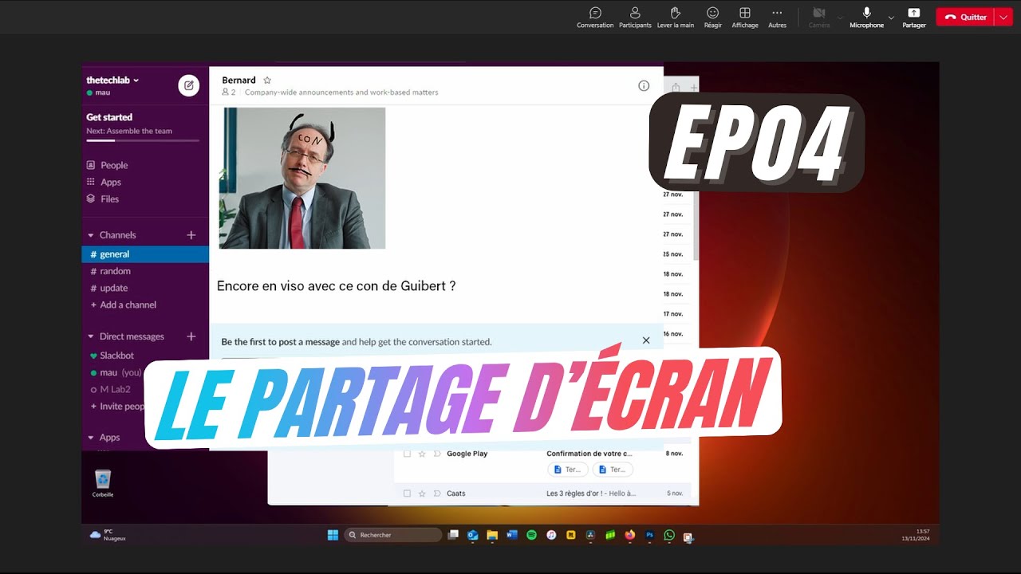Open Photoshop from the taskbar
The height and width of the screenshot is (574, 1021).
tap(649, 535)
